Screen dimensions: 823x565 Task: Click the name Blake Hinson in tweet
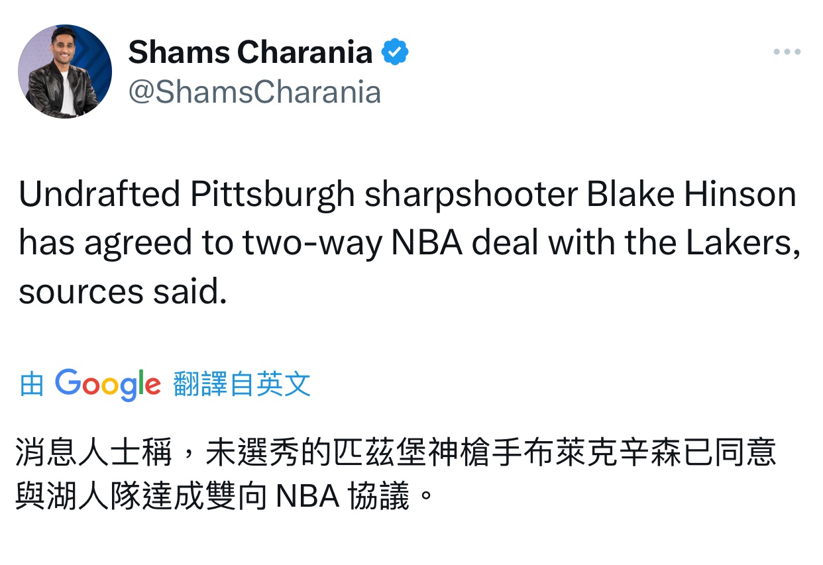[x=692, y=195]
